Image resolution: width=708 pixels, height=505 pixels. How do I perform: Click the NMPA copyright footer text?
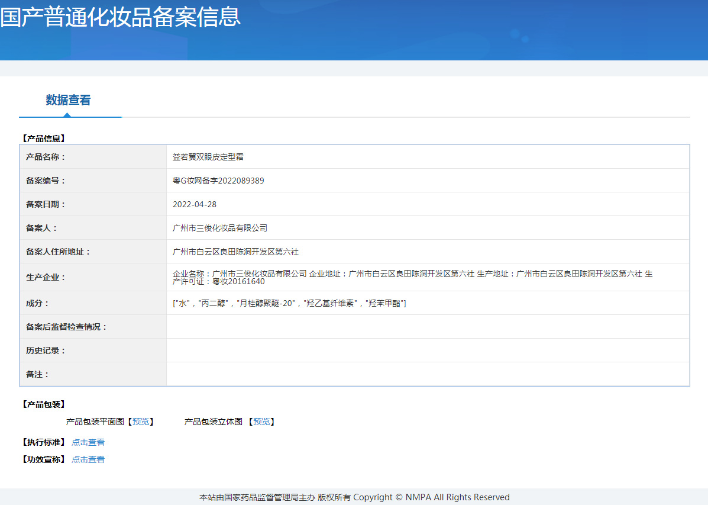pyautogui.click(x=354, y=497)
